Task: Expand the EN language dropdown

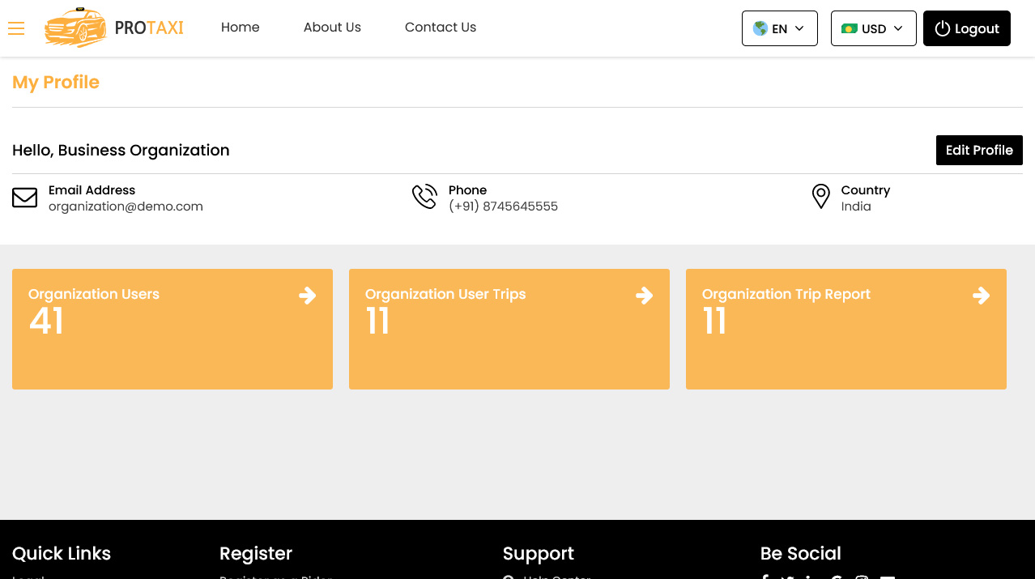Action: point(780,28)
